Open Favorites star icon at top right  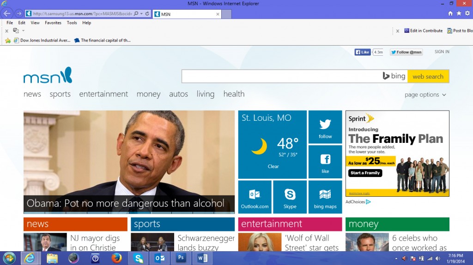(459, 13)
